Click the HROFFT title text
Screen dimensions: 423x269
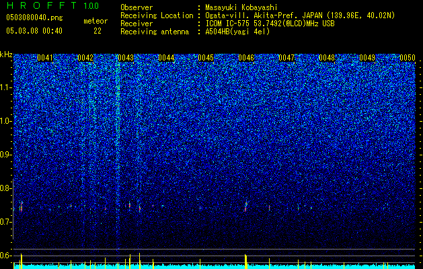[42, 5]
